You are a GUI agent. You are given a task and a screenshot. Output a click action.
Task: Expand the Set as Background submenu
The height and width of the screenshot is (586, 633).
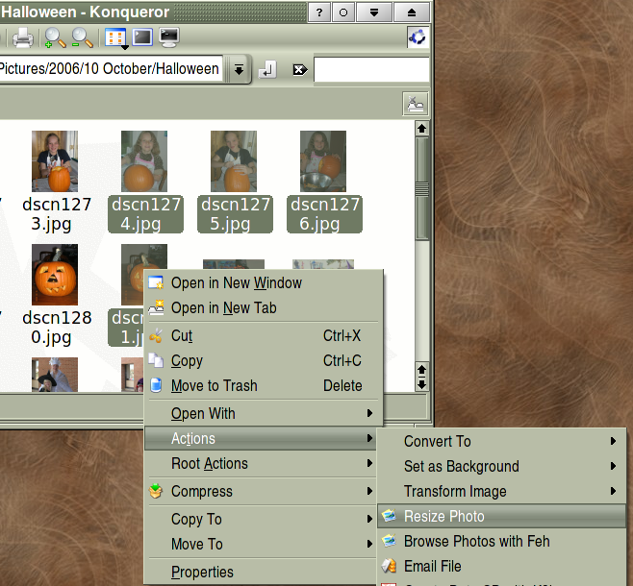[613, 466]
